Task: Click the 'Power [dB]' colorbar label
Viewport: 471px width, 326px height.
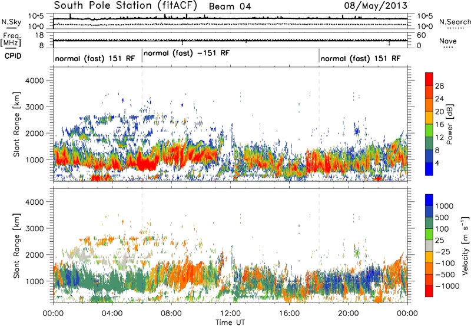Action: point(449,124)
